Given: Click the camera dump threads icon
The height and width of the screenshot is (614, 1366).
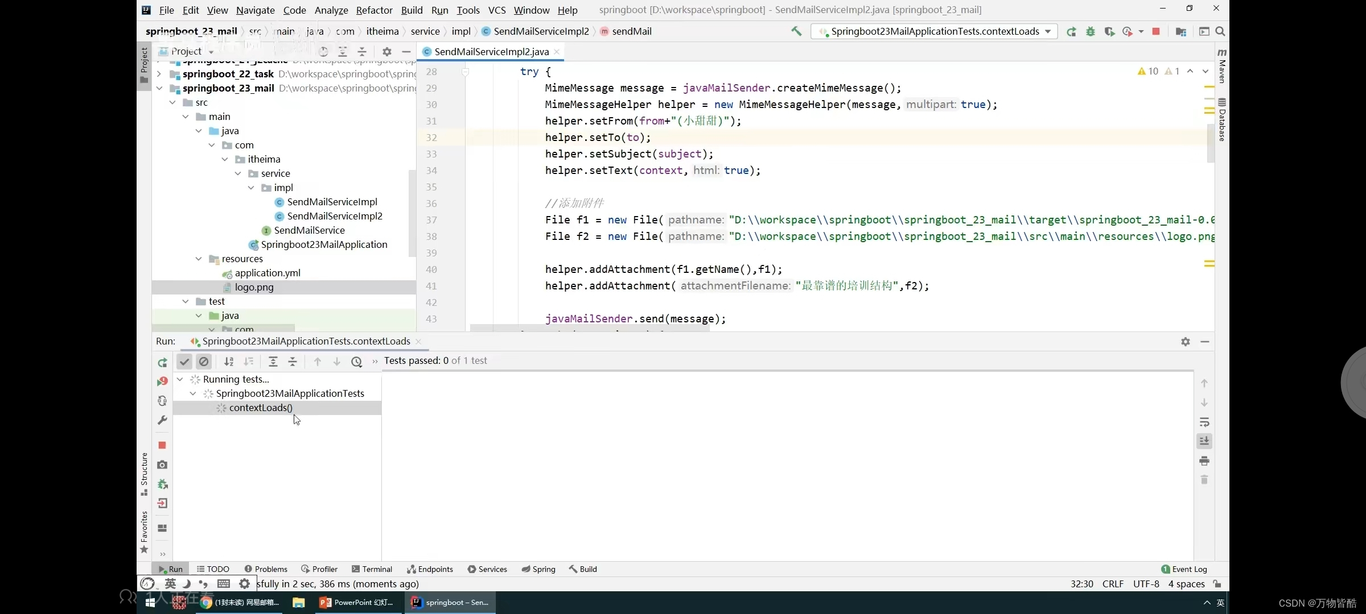Looking at the screenshot, I should pos(162,464).
